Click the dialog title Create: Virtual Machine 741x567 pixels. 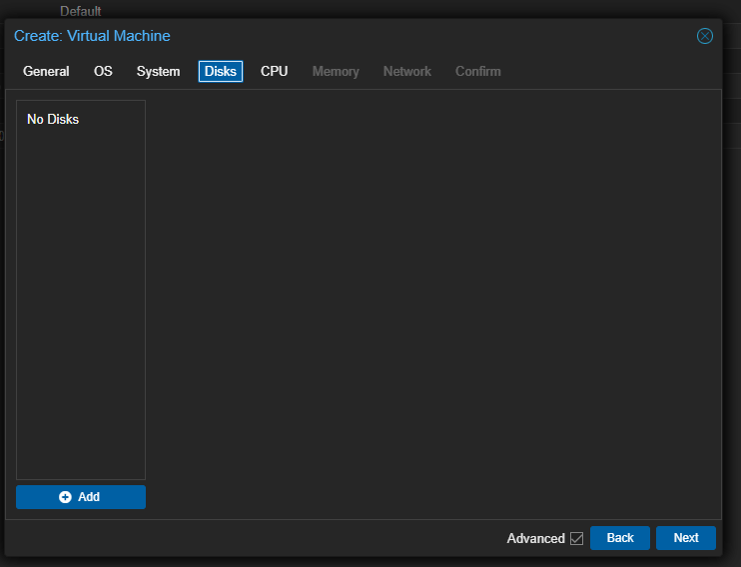click(x=92, y=36)
